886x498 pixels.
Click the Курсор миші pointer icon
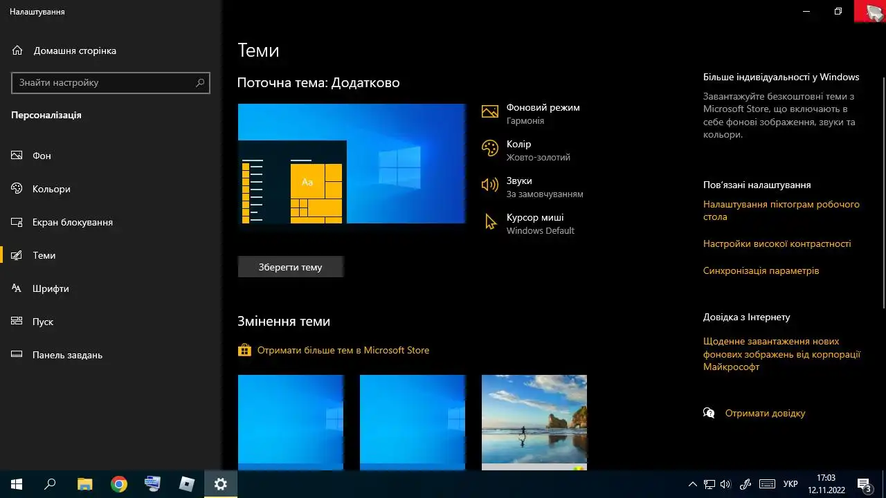point(491,221)
